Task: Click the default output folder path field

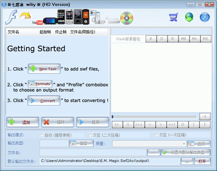Action: [x=110, y=161]
